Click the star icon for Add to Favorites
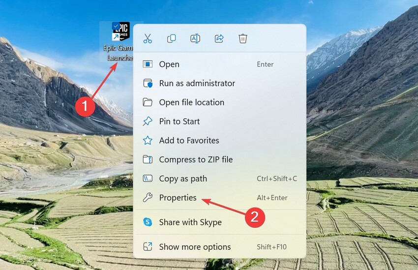This screenshot has height=270, width=418. [x=148, y=141]
